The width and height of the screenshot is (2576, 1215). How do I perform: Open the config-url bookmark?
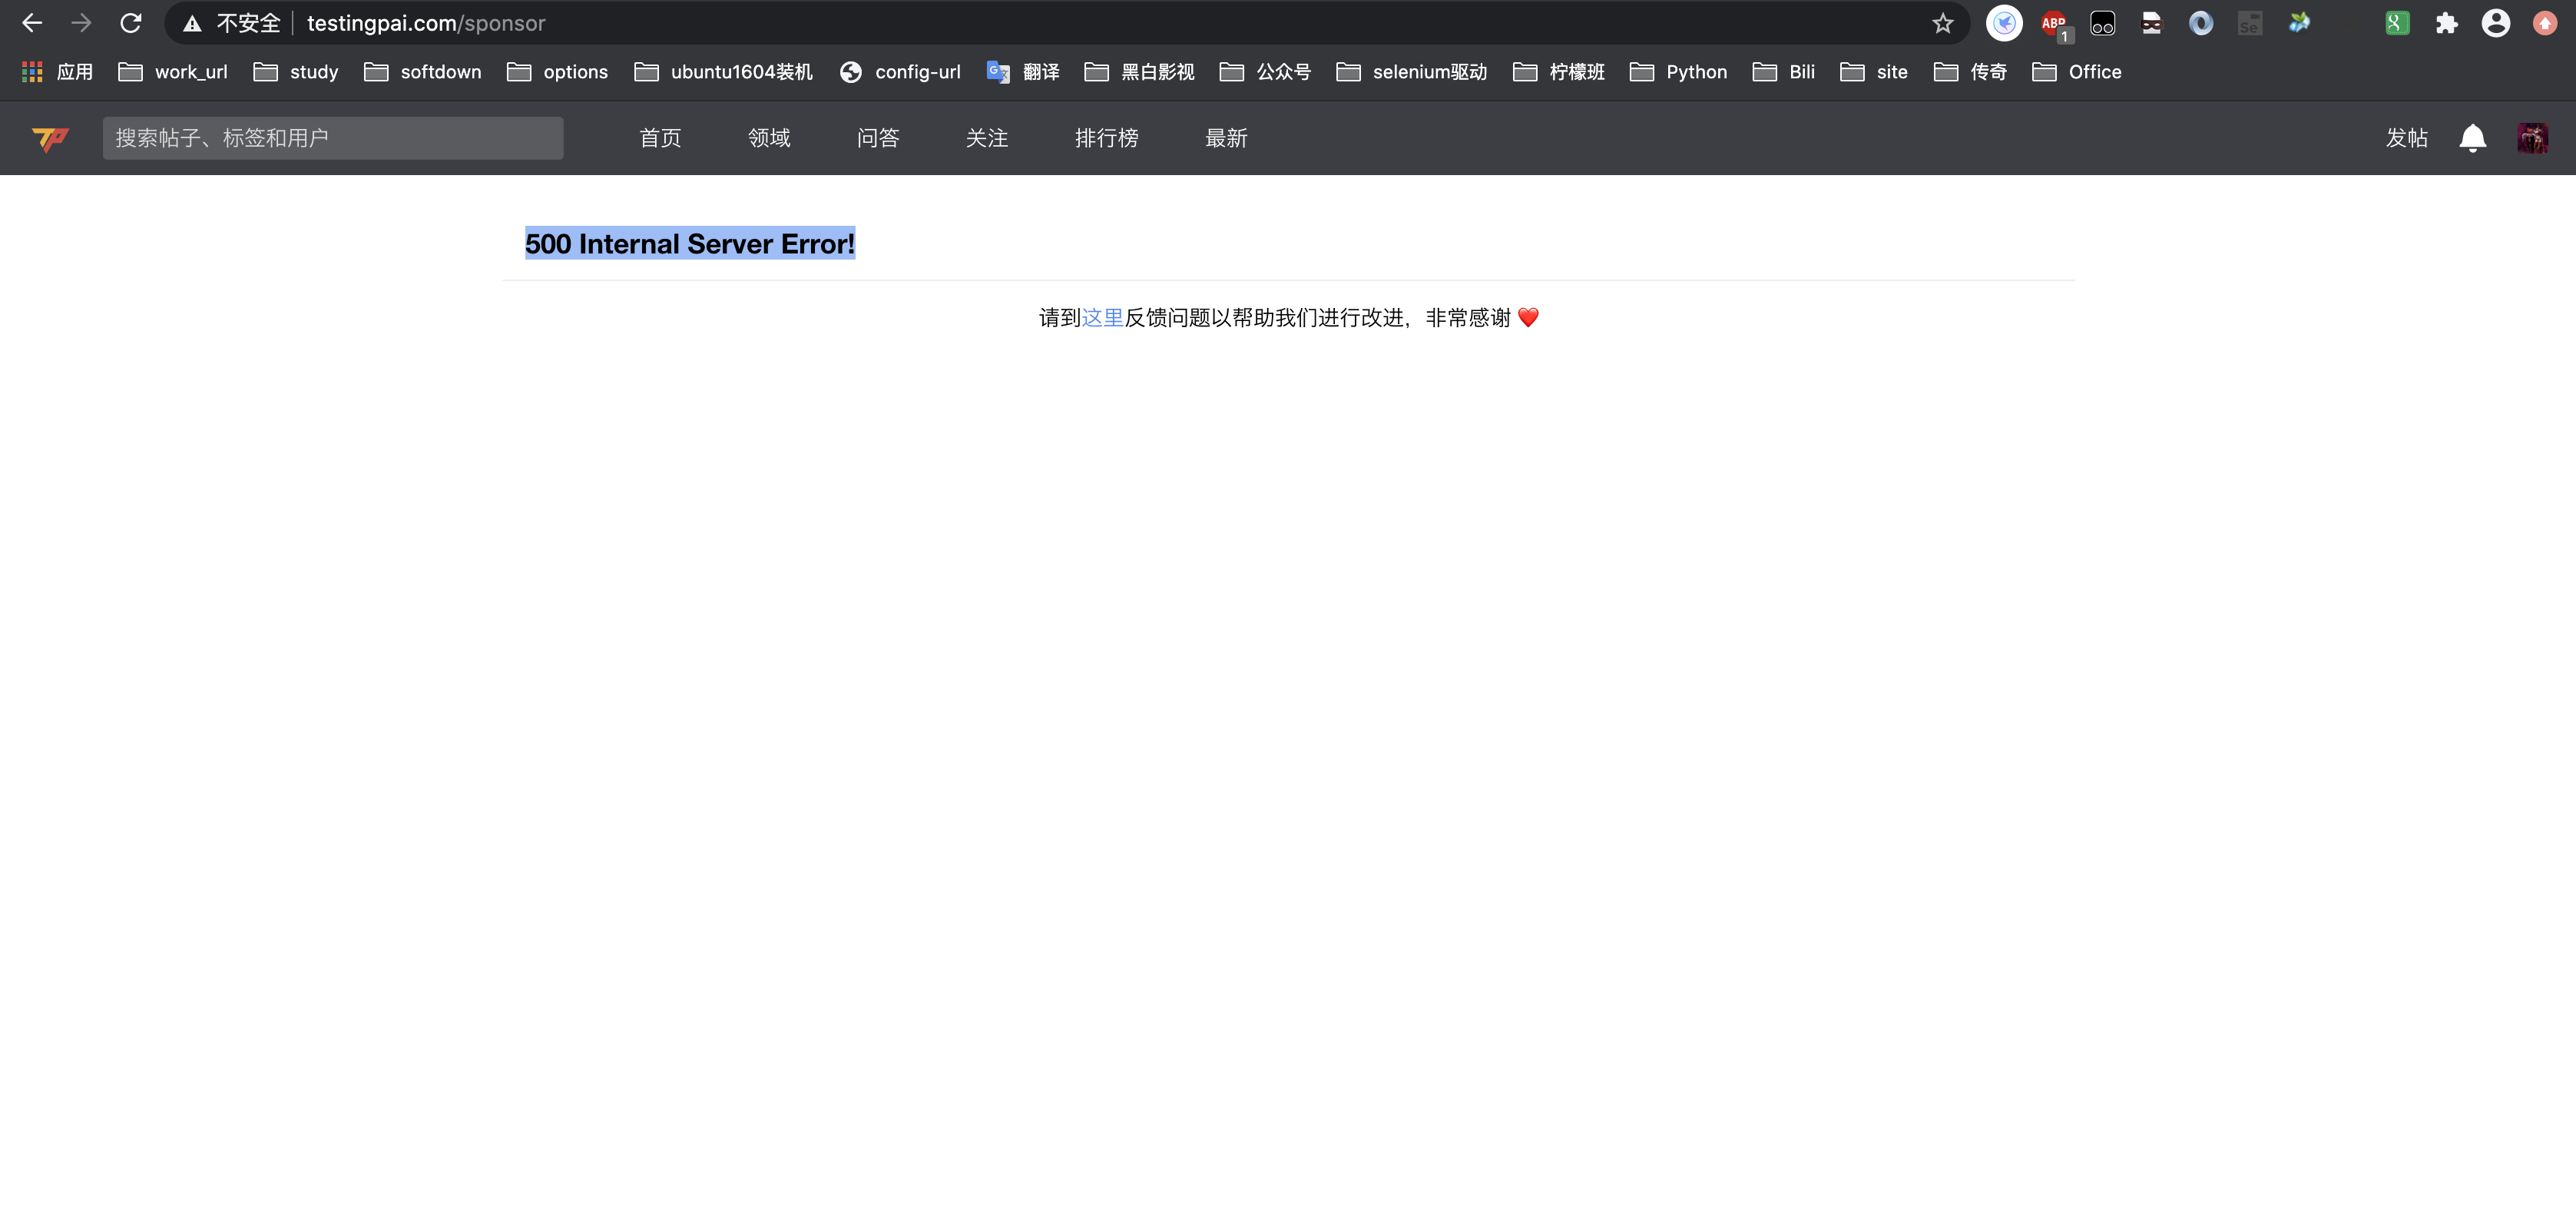click(900, 72)
